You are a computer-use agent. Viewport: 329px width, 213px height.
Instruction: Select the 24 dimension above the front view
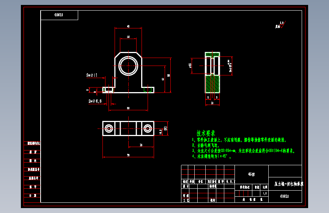click(128, 37)
